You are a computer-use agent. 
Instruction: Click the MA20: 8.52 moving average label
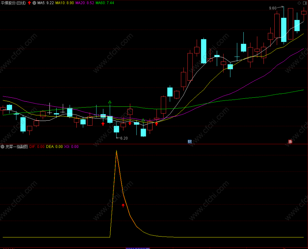85,3
